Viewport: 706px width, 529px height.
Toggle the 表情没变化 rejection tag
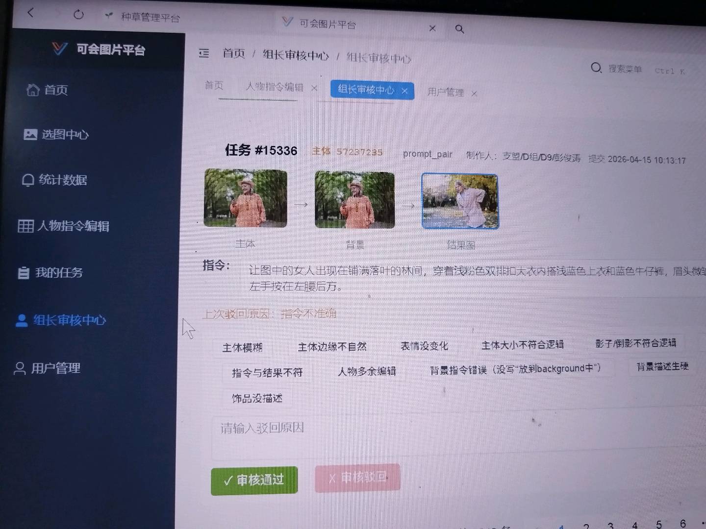coord(424,345)
